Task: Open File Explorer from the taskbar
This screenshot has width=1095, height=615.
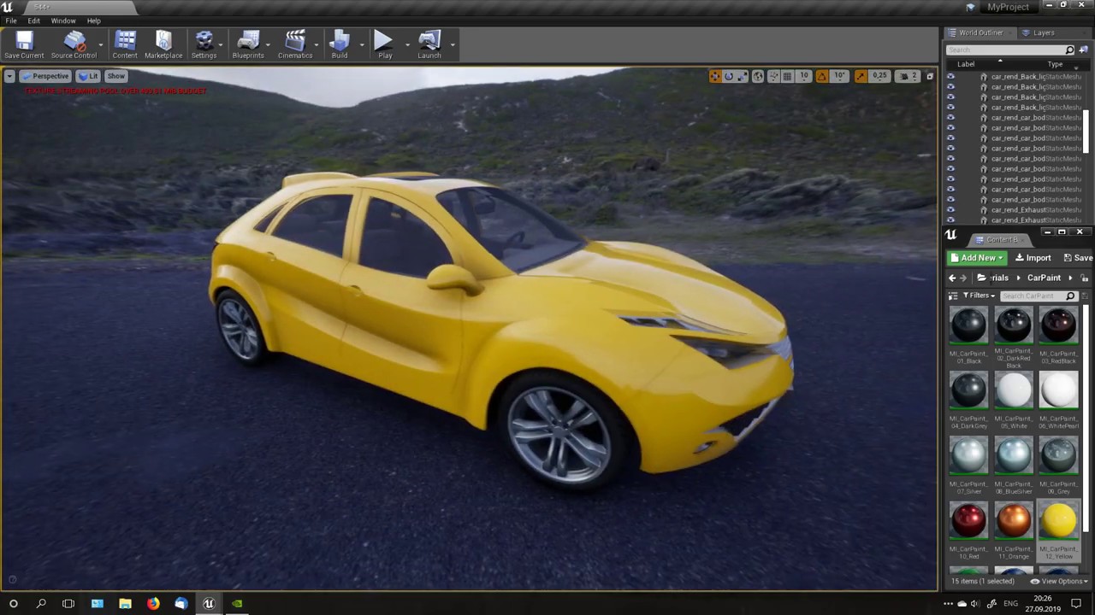Action: point(125,604)
